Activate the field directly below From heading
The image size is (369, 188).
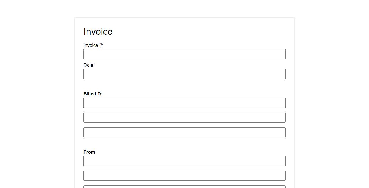[184, 161]
